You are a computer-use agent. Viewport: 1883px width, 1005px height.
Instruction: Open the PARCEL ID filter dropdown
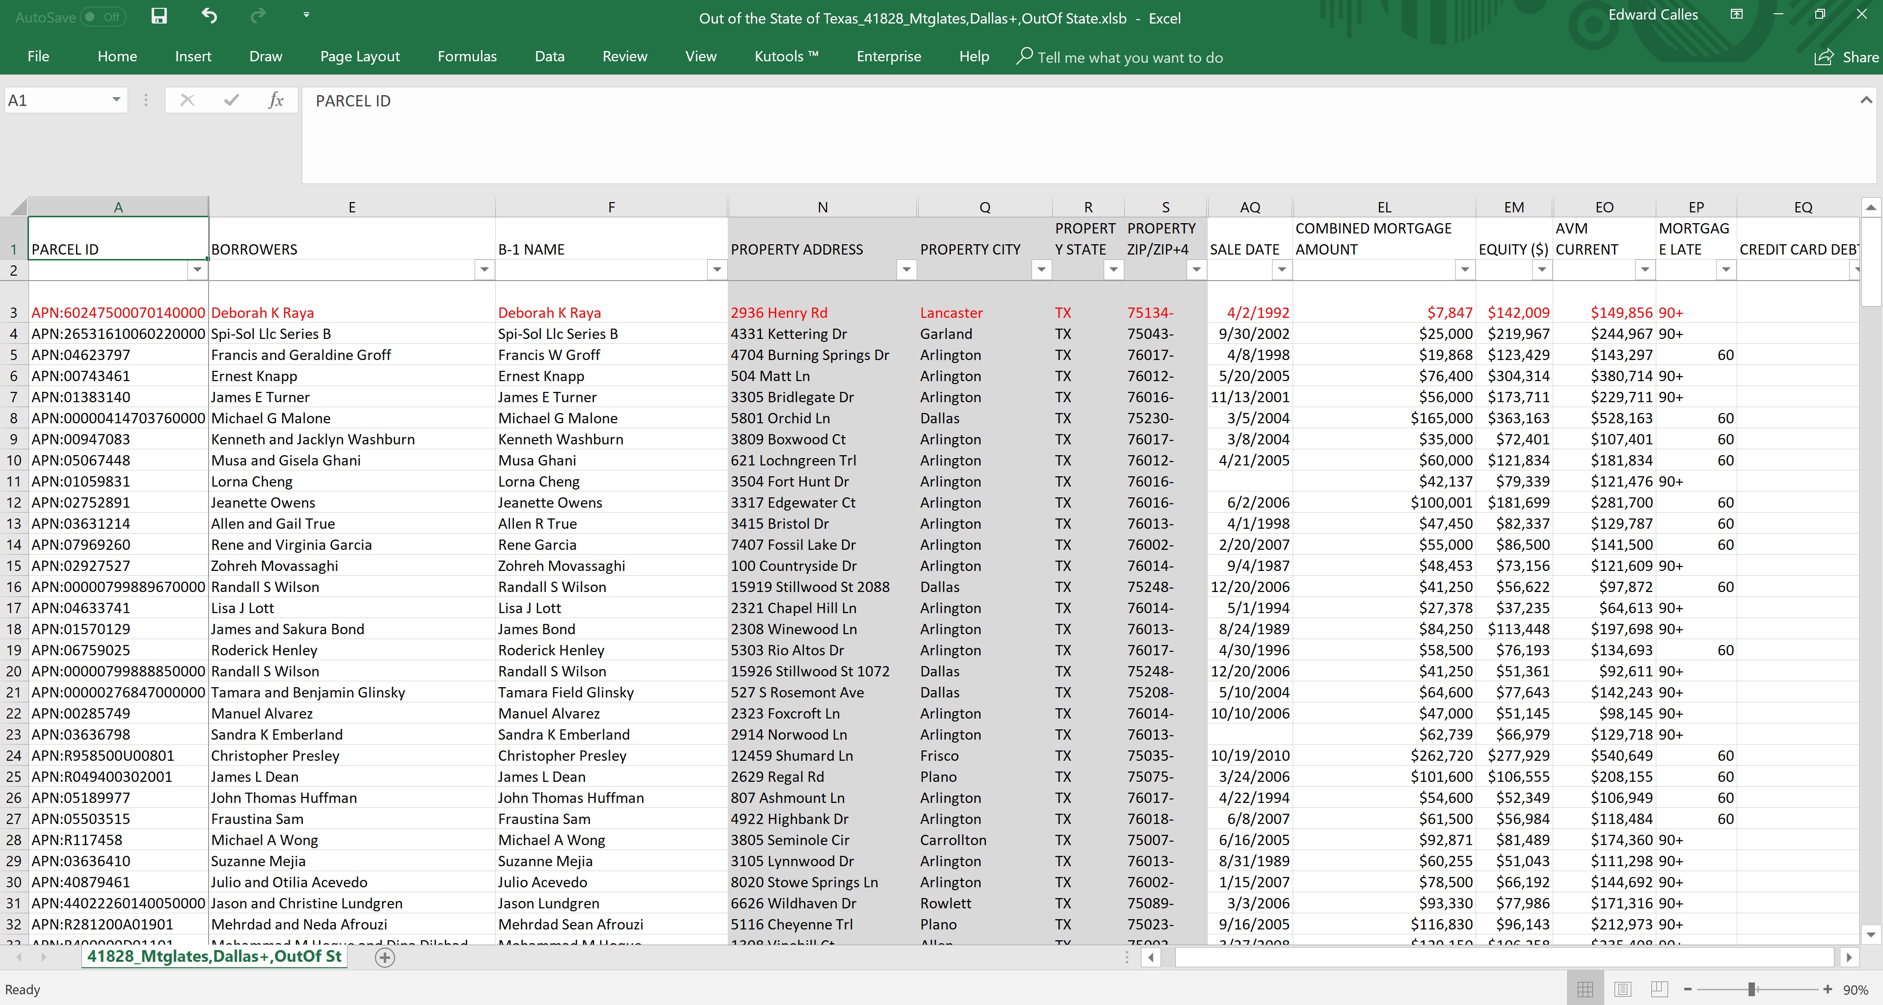pos(197,270)
